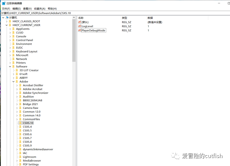The image size is (230, 166).
Task: Select the PDF Settings key
Action: (31, 164)
